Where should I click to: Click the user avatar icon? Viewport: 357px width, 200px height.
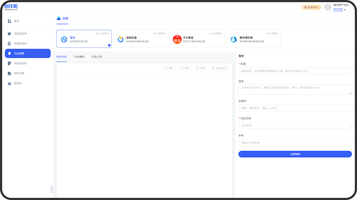[328, 7]
